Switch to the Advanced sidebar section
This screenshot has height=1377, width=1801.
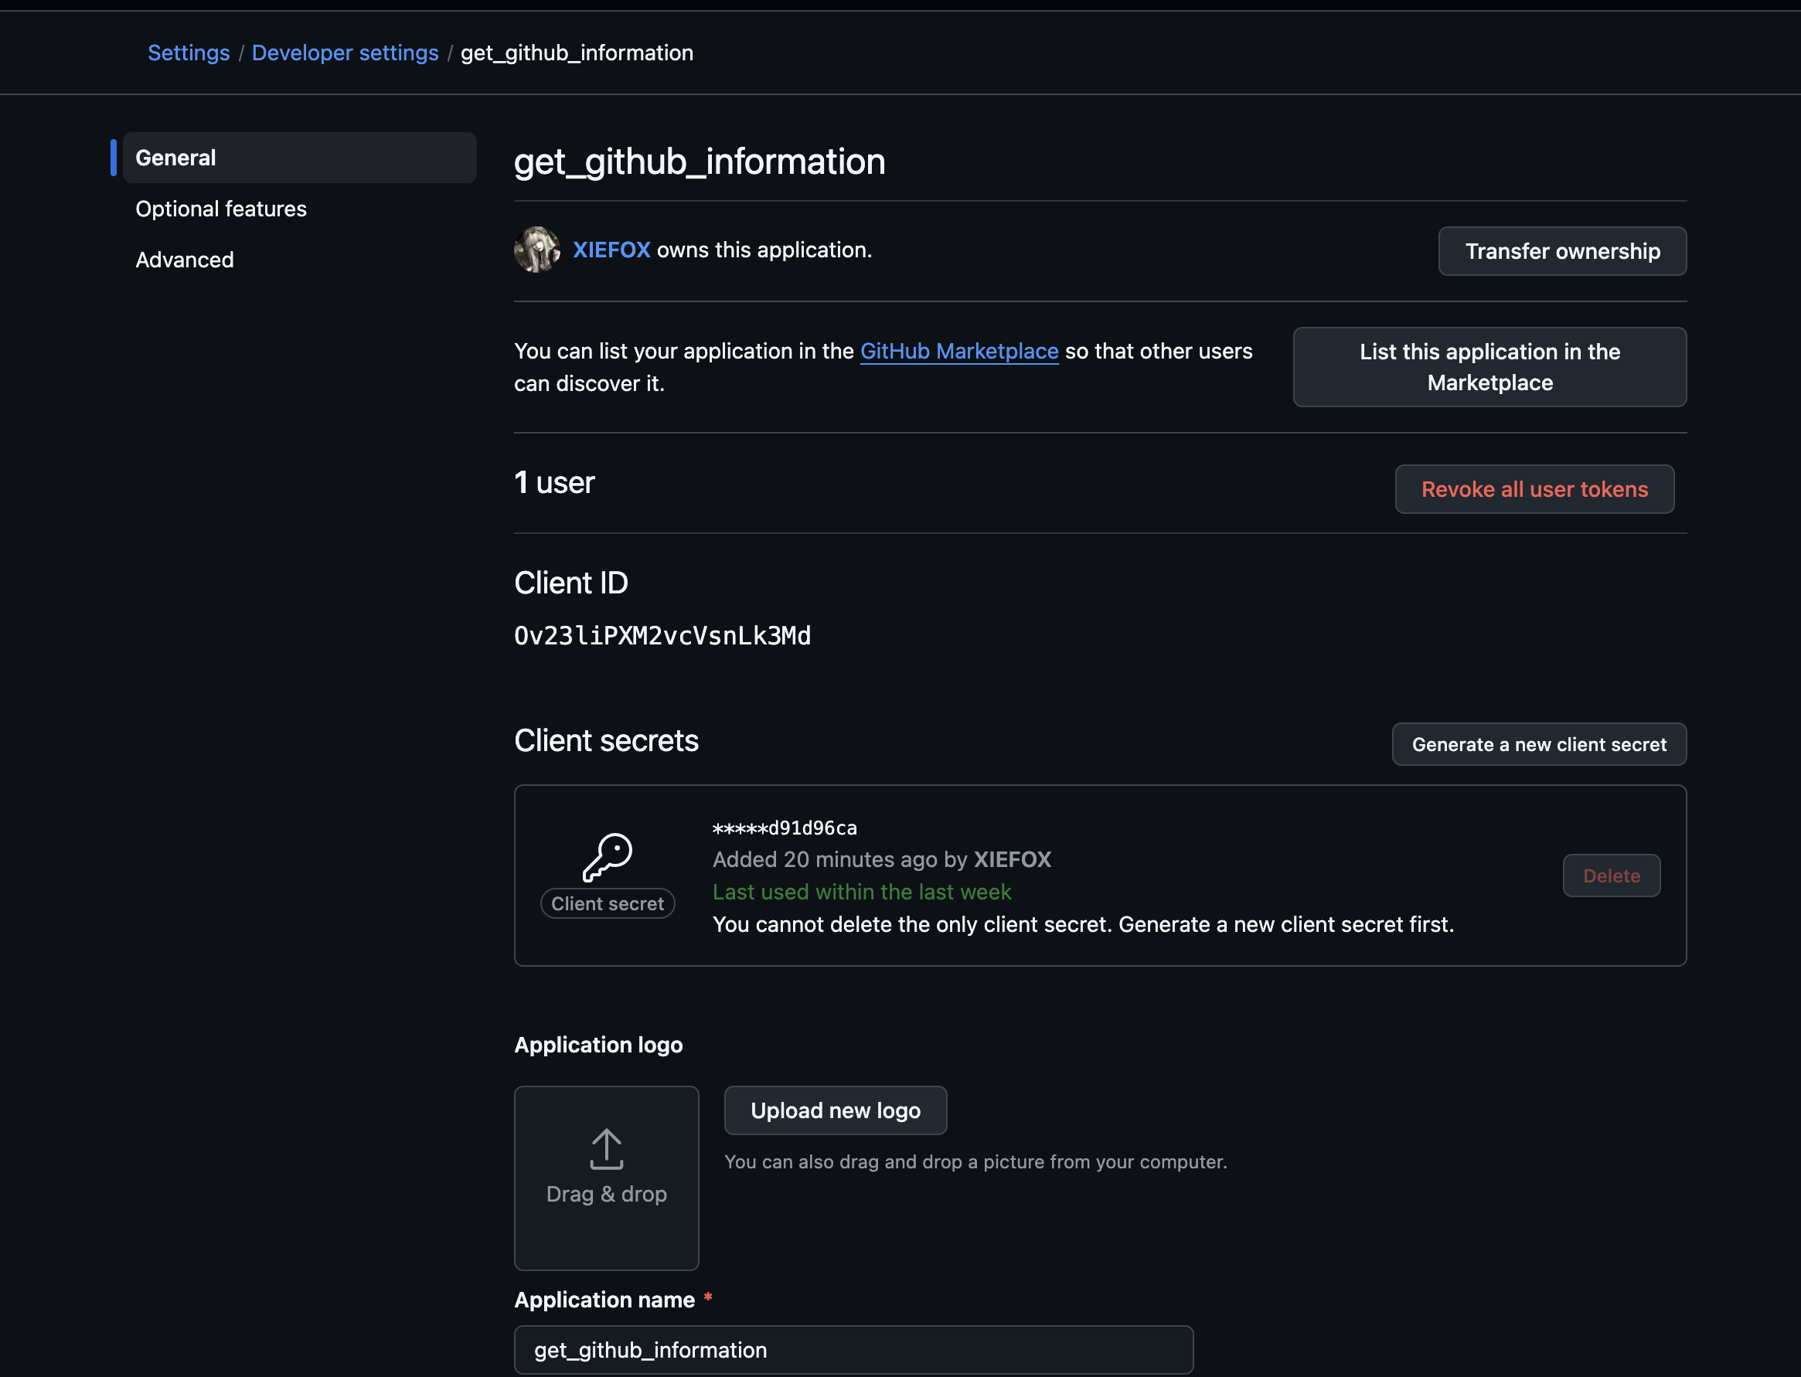click(x=185, y=260)
